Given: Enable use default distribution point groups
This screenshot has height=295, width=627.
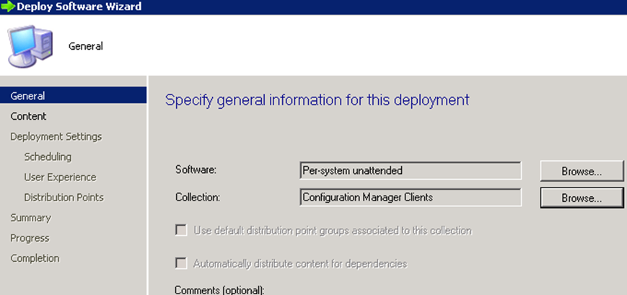Looking at the screenshot, I should 181,231.
